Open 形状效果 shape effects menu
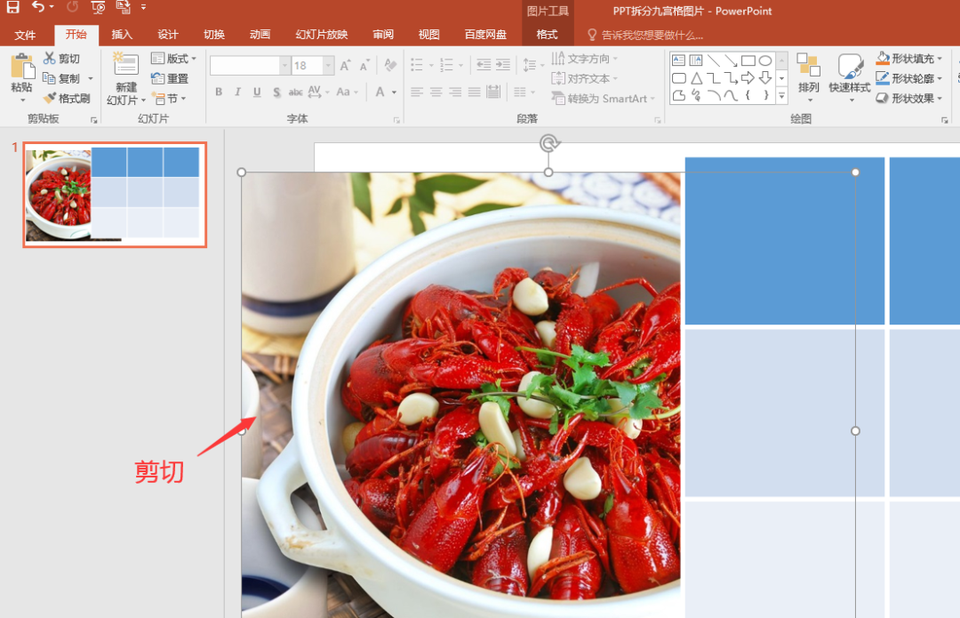Image resolution: width=960 pixels, height=618 pixels. pyautogui.click(x=909, y=98)
